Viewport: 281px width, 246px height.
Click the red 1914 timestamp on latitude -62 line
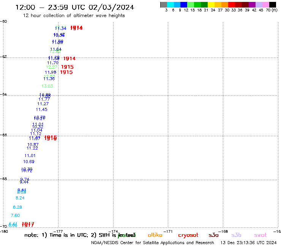click(69, 59)
